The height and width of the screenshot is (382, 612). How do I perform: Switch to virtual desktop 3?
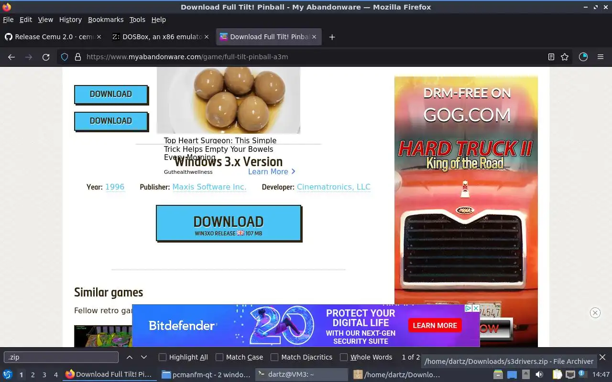(x=44, y=375)
